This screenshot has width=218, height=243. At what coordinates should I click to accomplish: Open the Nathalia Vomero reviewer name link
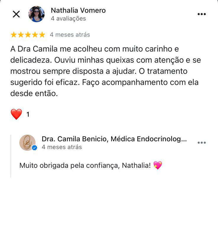78,10
